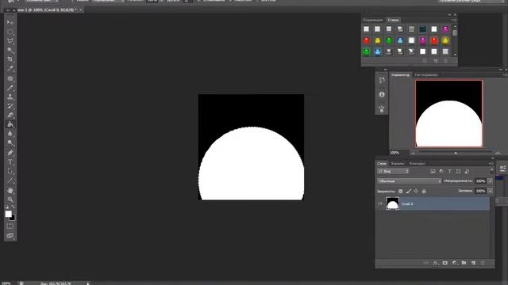Open the layer fill slider arrow
Image resolution: width=508 pixels, height=285 pixels.
coord(490,191)
